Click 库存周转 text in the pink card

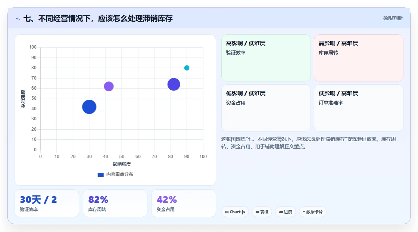(328, 53)
